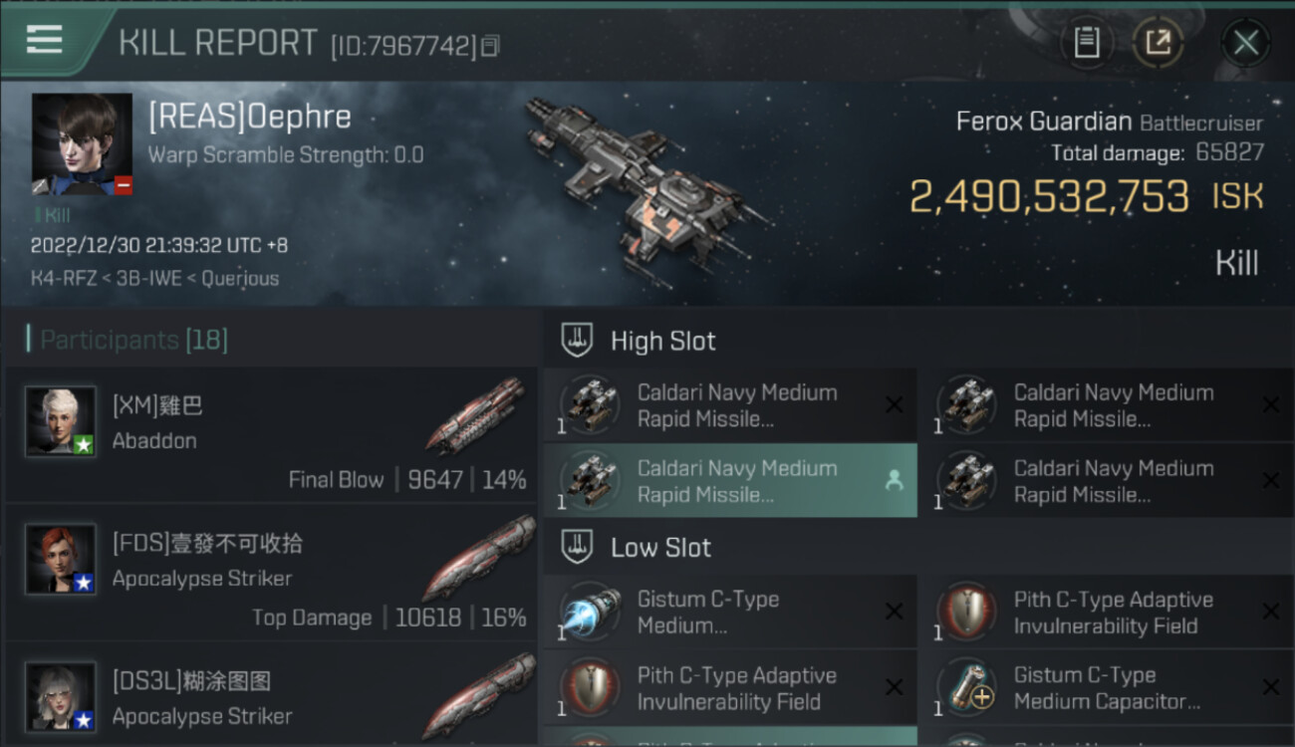
Task: Share the kill report externally
Action: 1158,43
